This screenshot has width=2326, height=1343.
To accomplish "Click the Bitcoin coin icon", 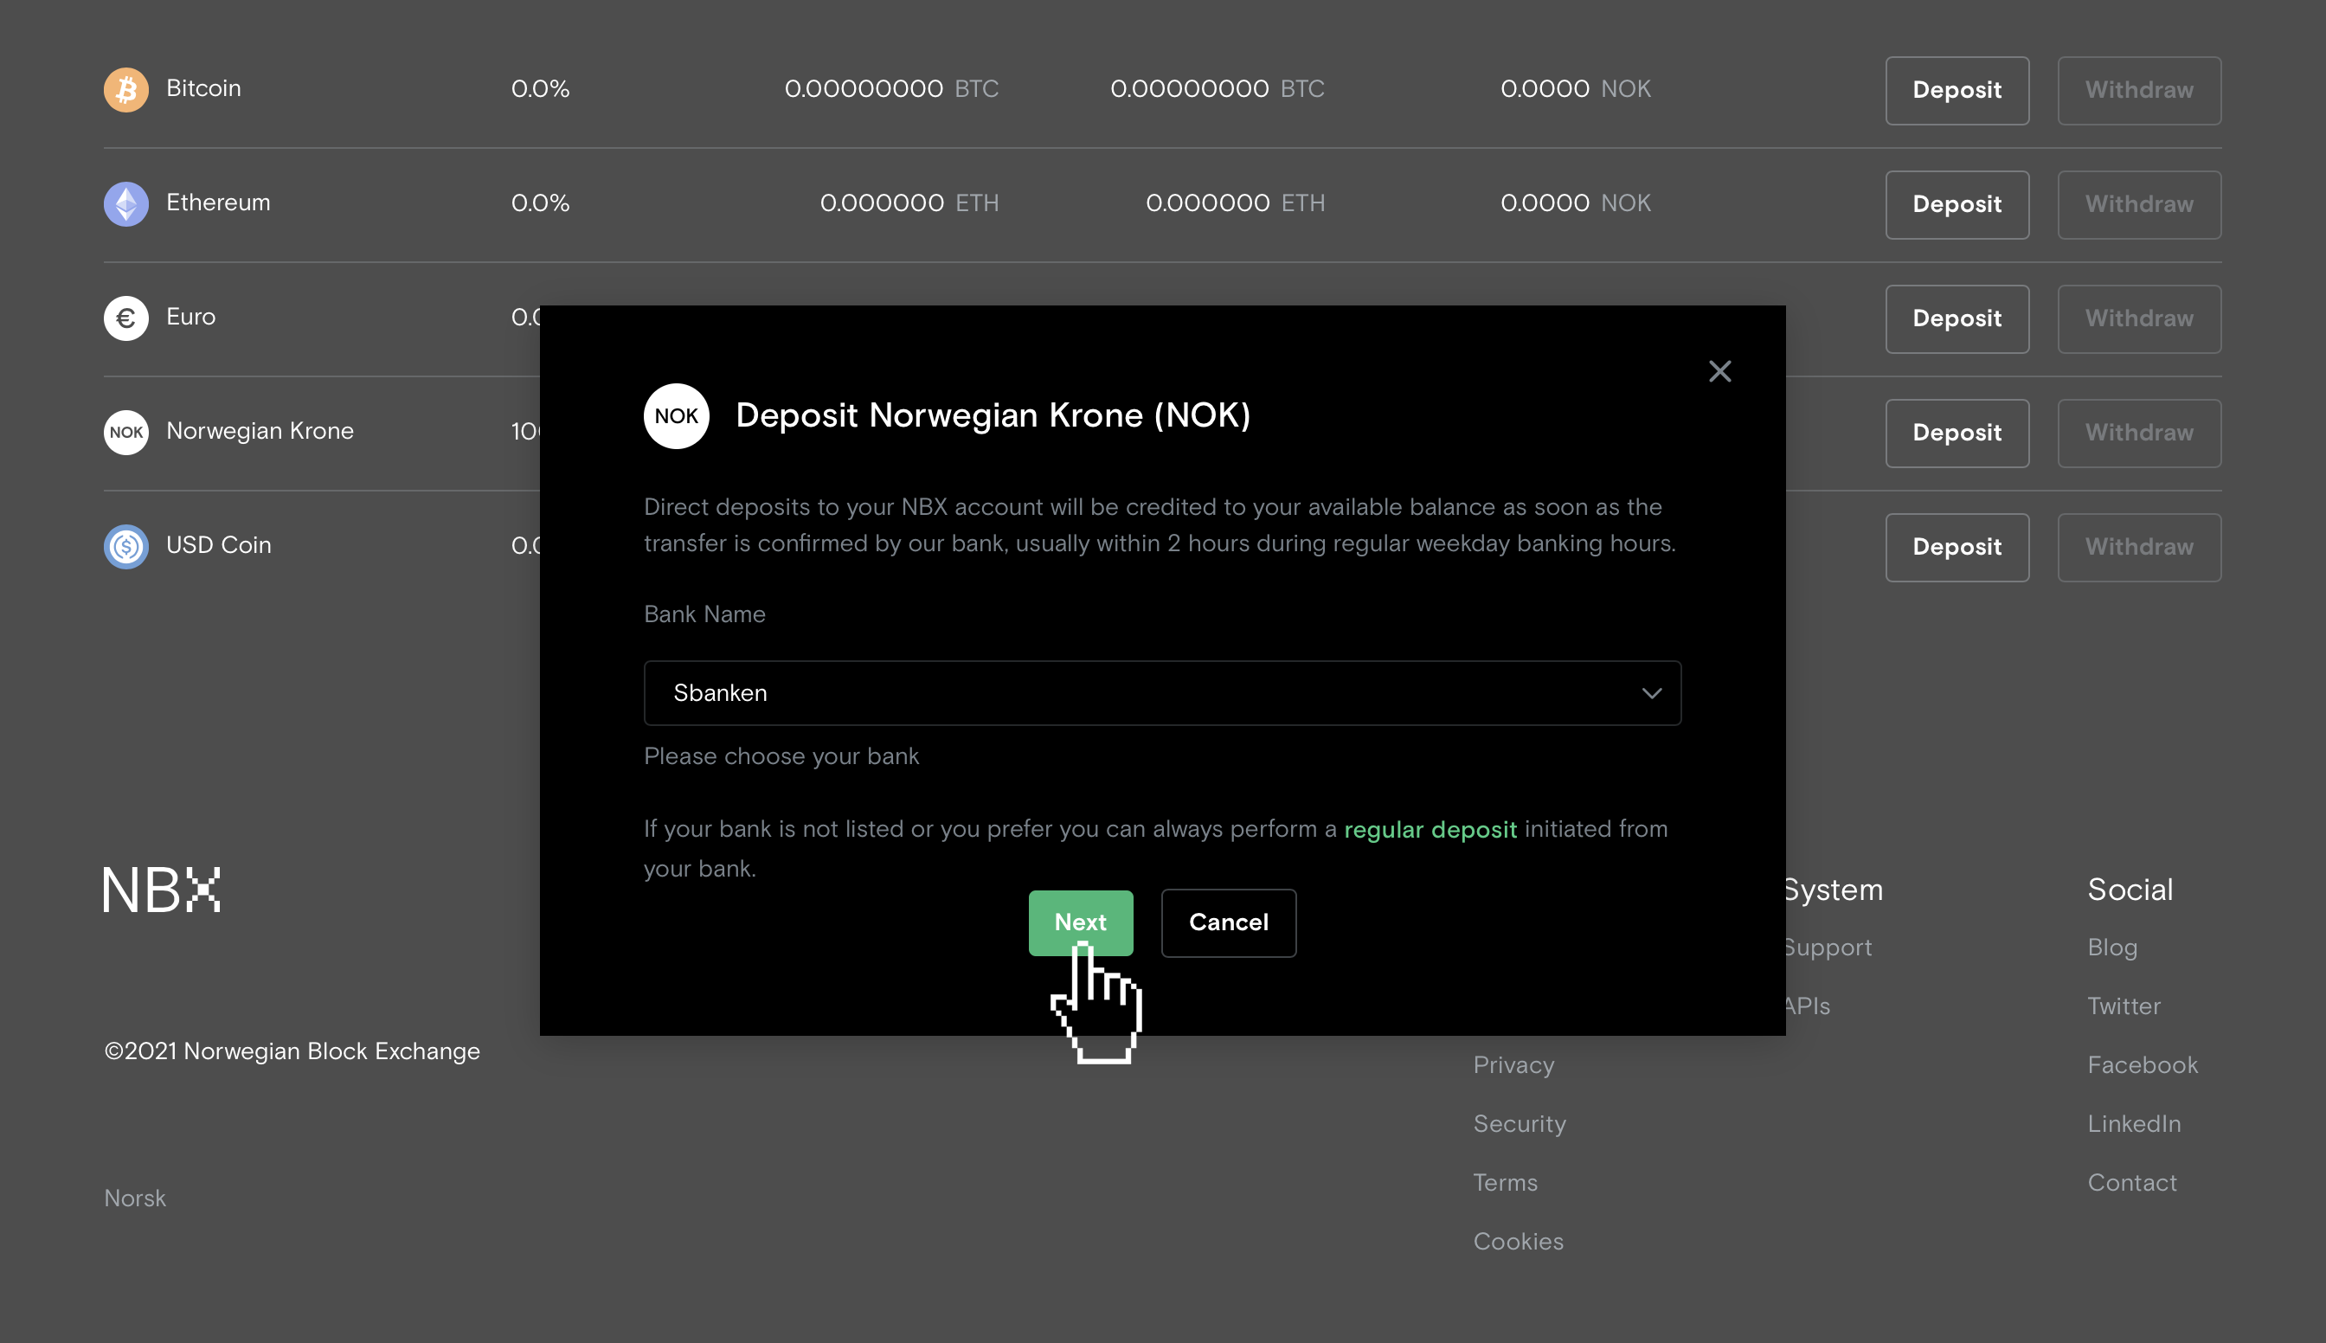I will click(x=126, y=89).
